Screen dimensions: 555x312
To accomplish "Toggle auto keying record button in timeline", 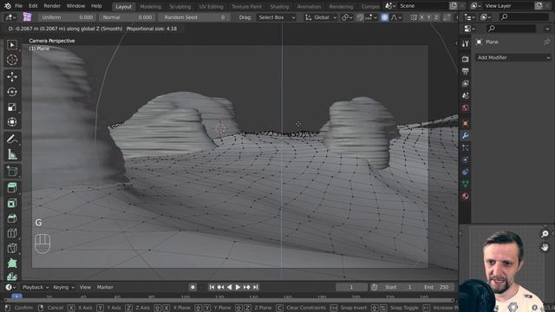I will tap(193, 287).
